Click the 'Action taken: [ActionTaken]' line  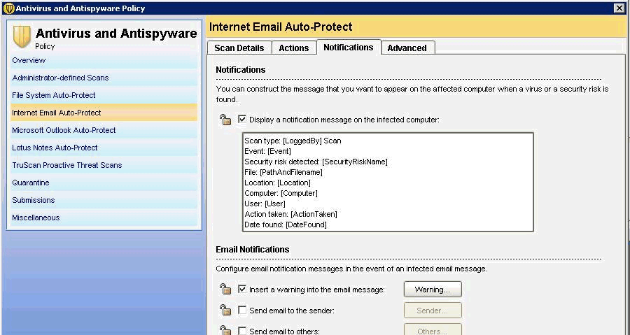pyautogui.click(x=291, y=214)
